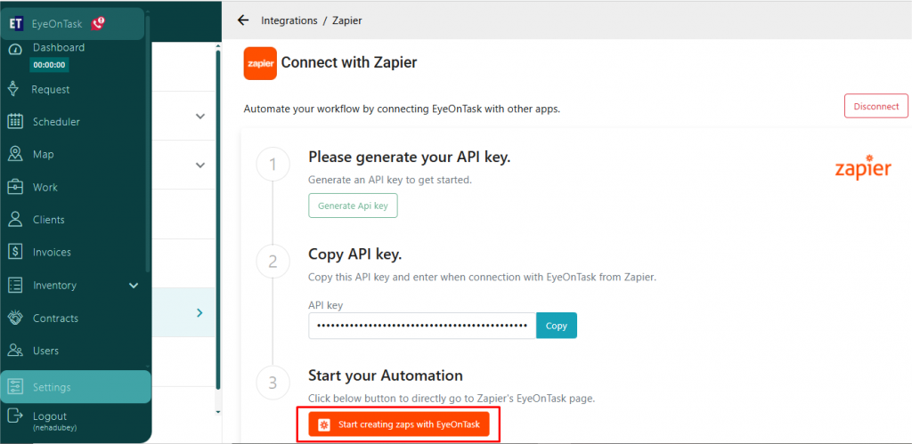Click the Clients person icon
This screenshot has width=912, height=444.
[x=15, y=220]
